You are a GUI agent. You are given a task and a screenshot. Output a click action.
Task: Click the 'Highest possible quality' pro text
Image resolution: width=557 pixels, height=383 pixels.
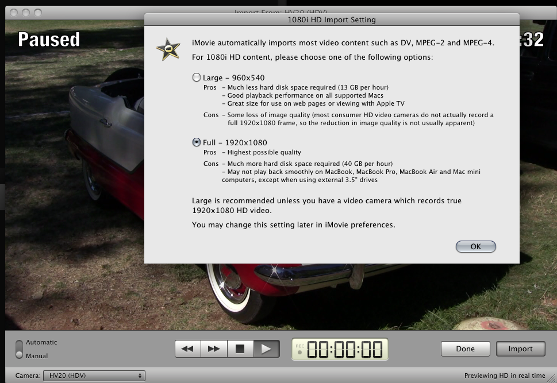coord(264,152)
